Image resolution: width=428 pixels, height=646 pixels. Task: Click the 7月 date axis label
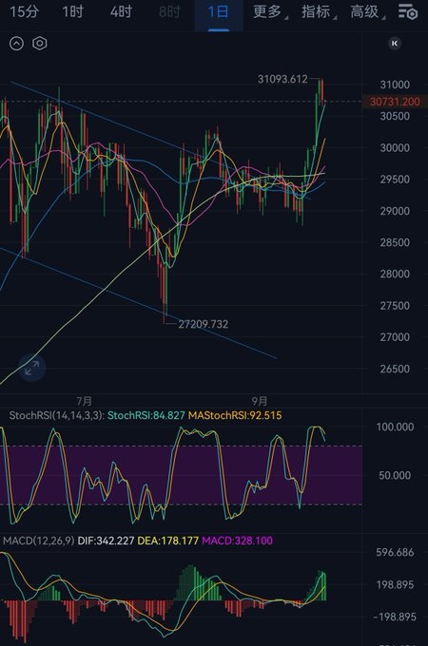pyautogui.click(x=84, y=401)
